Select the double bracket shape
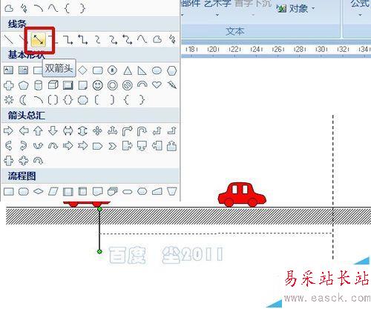Image resolution: width=371 pixels, height=309 pixels. [x=53, y=100]
